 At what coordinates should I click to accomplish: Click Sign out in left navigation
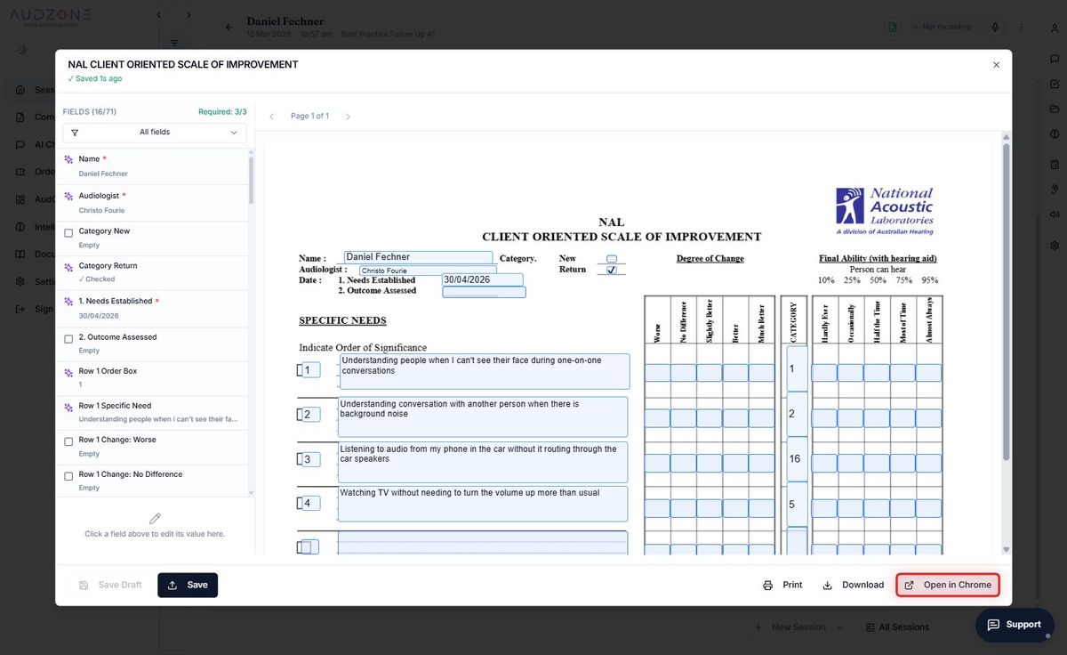click(x=34, y=309)
